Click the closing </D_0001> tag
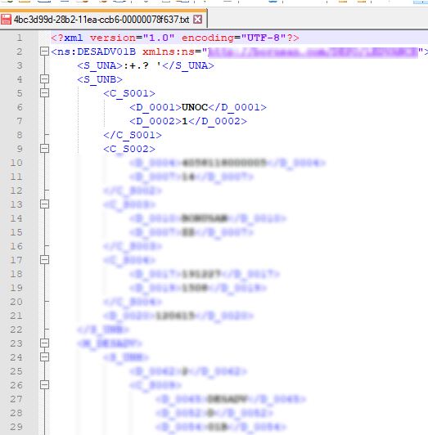 [237, 107]
